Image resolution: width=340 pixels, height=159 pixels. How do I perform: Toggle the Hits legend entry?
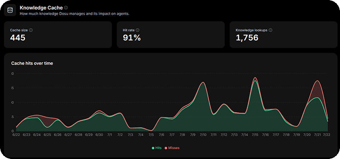point(156,148)
